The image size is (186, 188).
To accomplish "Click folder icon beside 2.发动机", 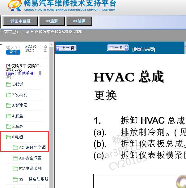I will coord(9,95).
